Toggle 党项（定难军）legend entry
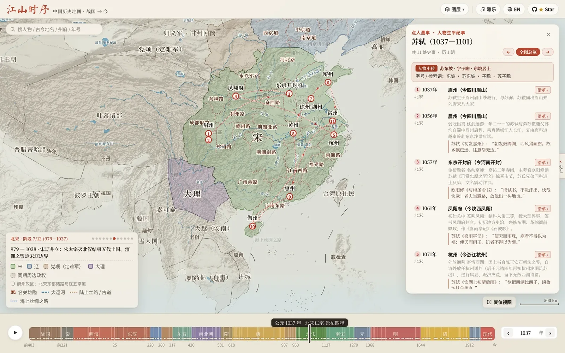The image size is (565, 353). (62, 267)
